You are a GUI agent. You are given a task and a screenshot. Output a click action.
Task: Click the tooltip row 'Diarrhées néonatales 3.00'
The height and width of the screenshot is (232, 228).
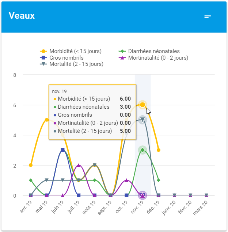click(x=92, y=107)
